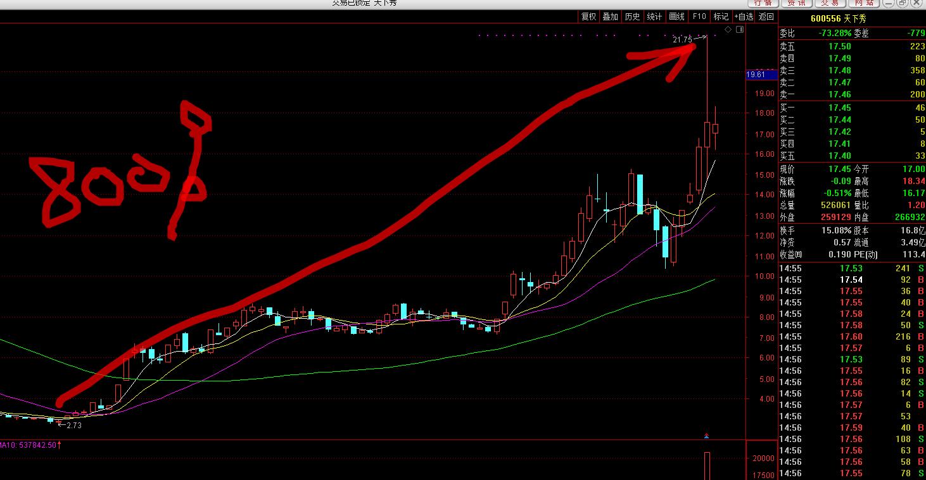Image resolution: width=926 pixels, height=480 pixels.
Task: Click the 2.73 low price label
Action: pyautogui.click(x=75, y=426)
